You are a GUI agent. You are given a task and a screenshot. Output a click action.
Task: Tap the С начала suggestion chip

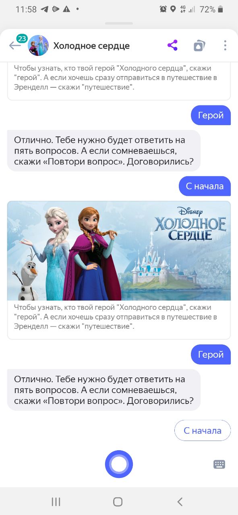pyautogui.click(x=203, y=431)
